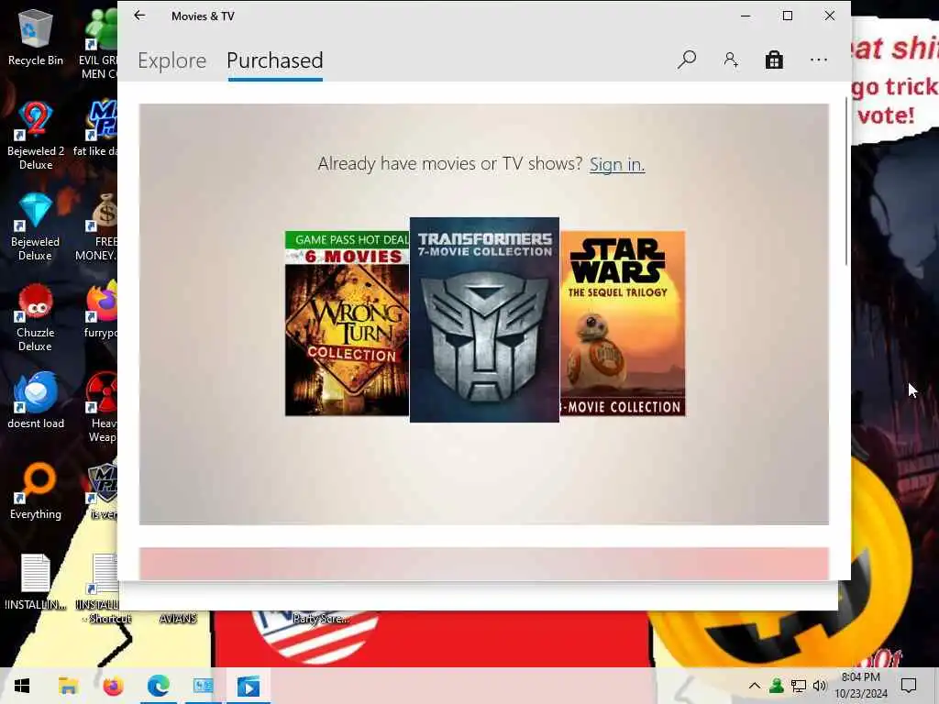Select the Everything search shortcut
The width and height of the screenshot is (939, 704).
(36, 491)
